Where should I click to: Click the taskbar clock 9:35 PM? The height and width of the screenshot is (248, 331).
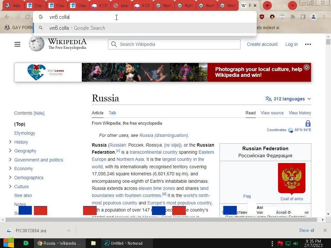(313, 241)
